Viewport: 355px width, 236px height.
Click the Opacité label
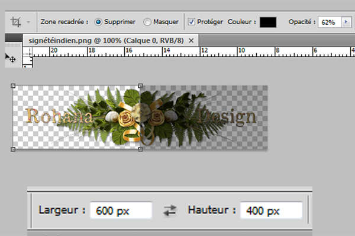point(302,22)
